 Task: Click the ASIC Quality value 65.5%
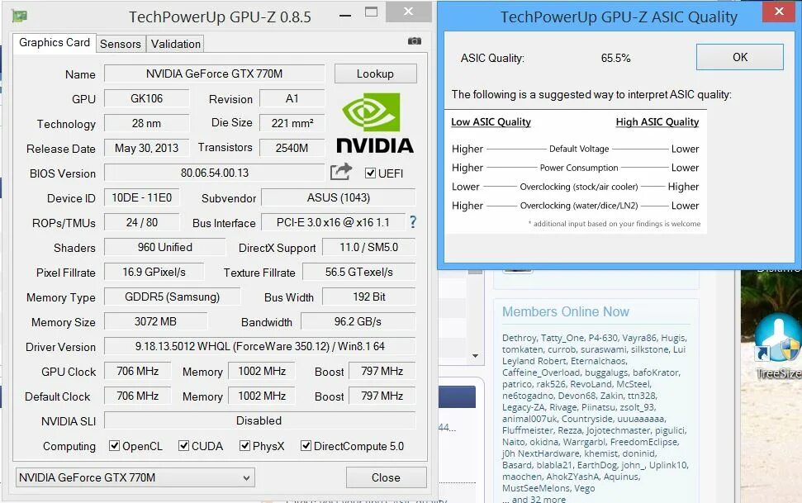click(615, 58)
